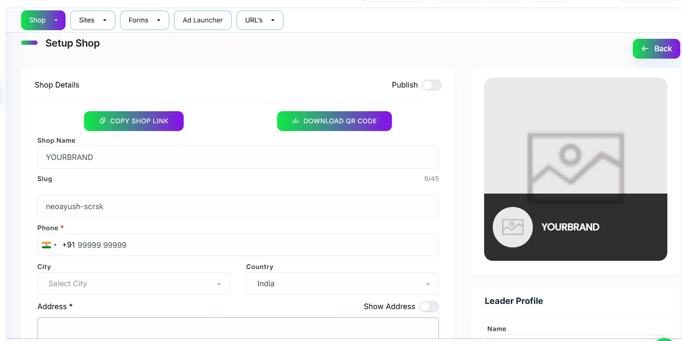The width and height of the screenshot is (682, 341).
Task: Open the Select City dropdown
Action: tap(134, 284)
